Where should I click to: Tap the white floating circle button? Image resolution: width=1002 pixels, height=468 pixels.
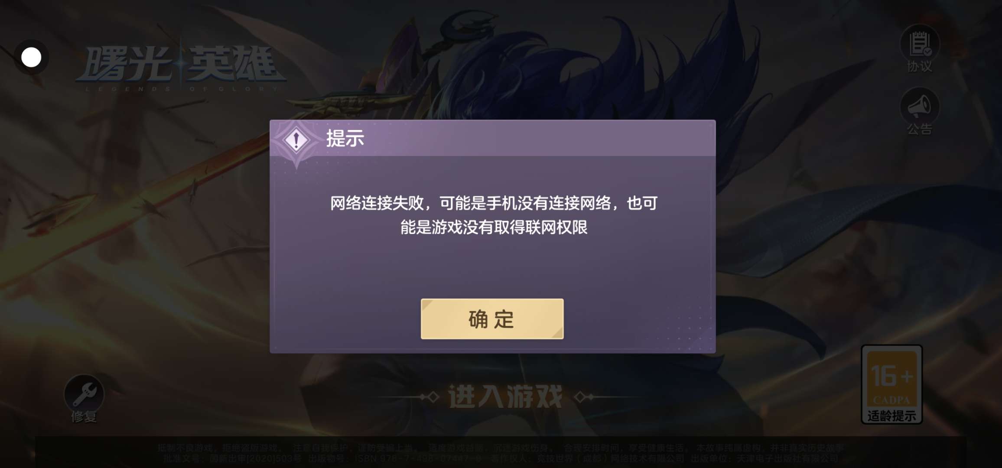[31, 57]
